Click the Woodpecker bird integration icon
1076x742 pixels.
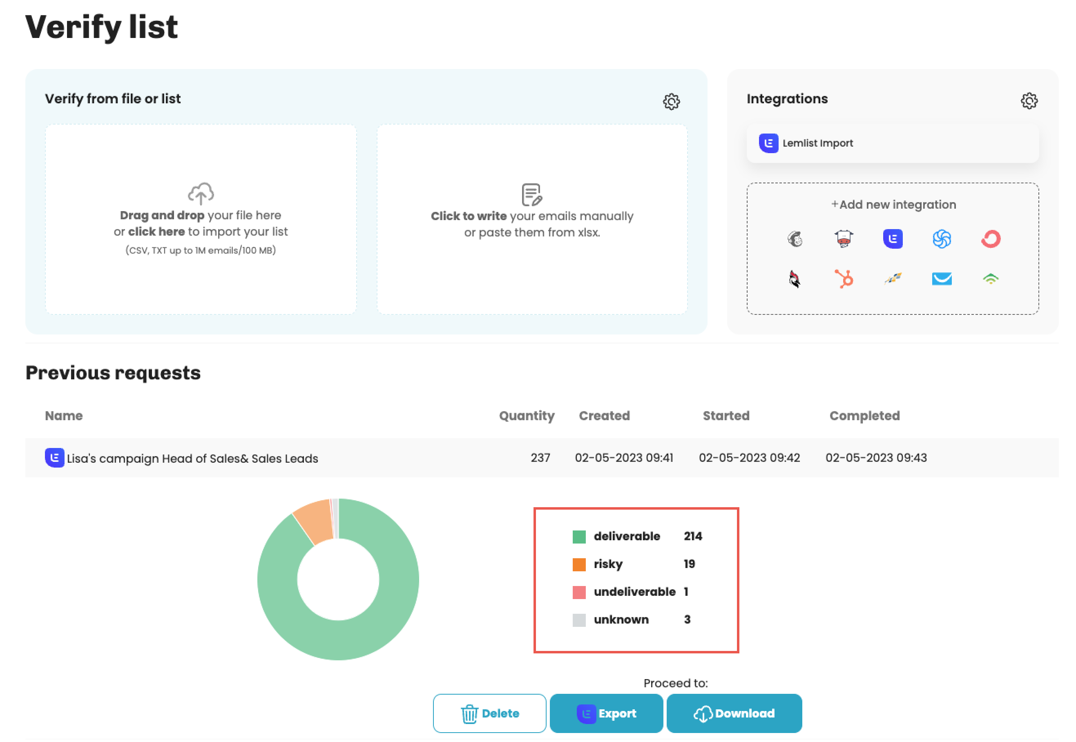click(x=795, y=279)
